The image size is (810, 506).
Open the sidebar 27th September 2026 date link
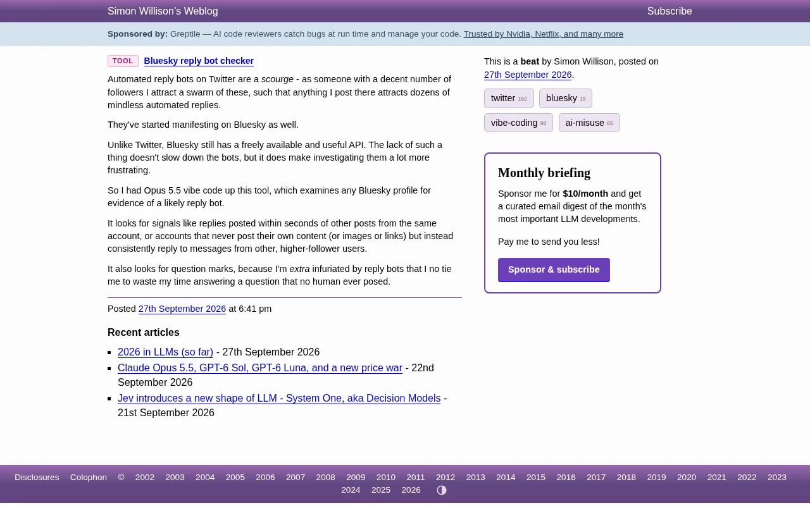coord(528,75)
